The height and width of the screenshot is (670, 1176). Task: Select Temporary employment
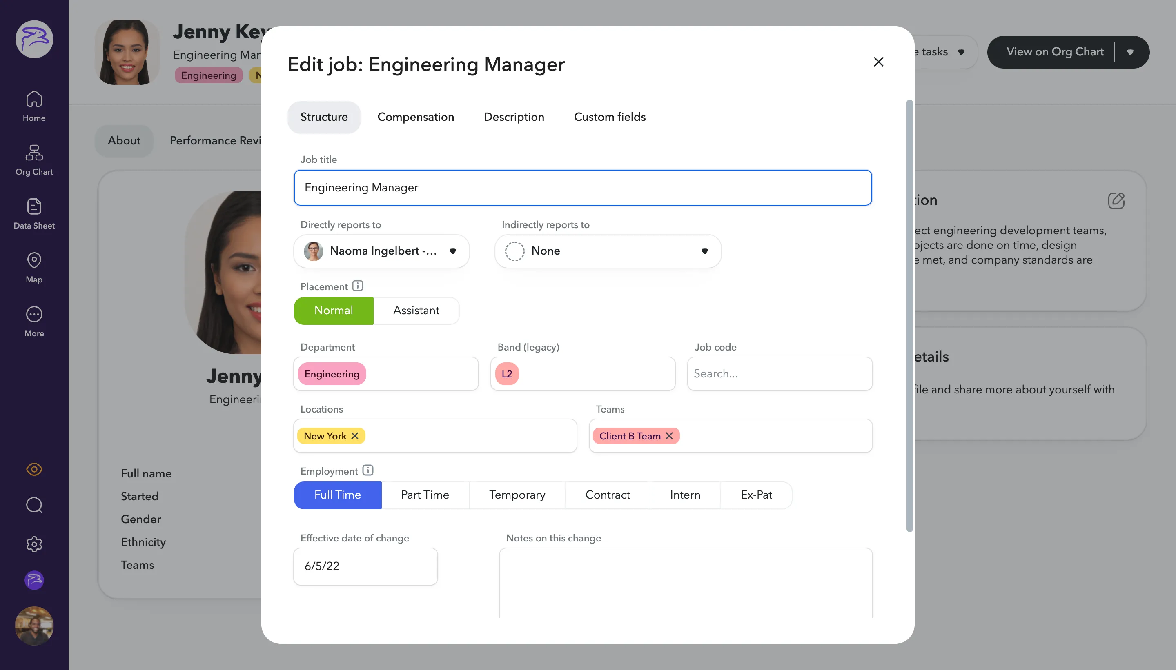point(517,495)
